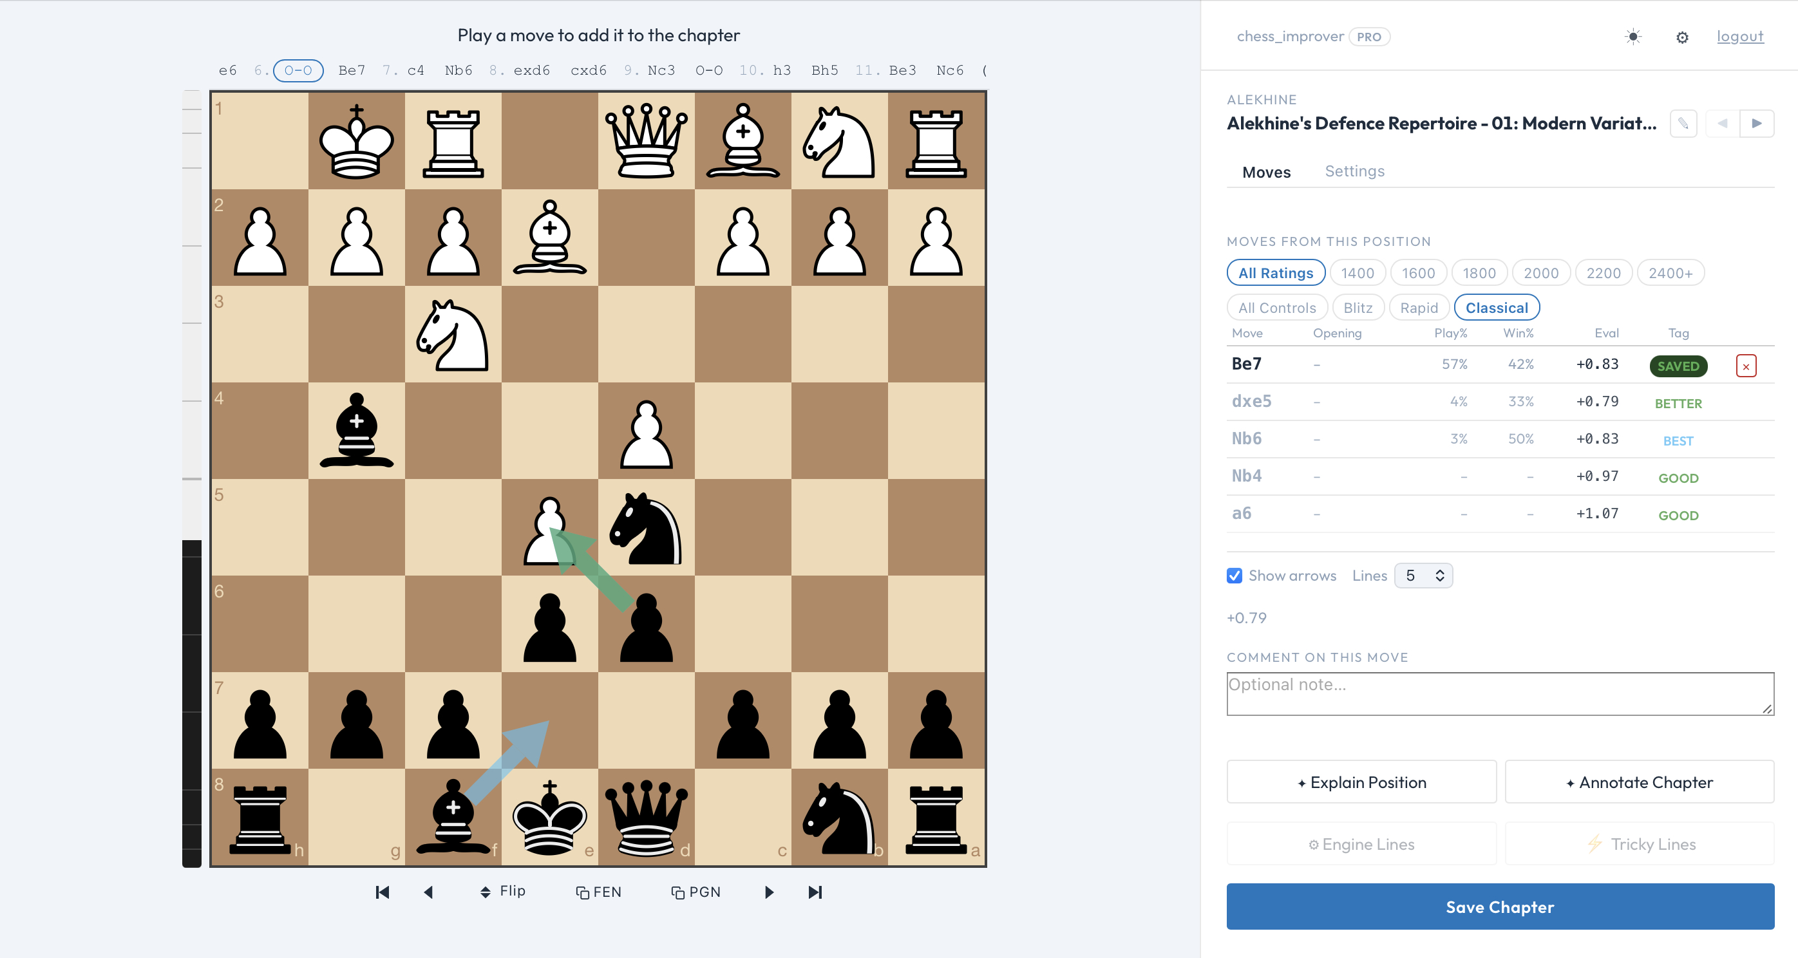Focus the optional note comment field
This screenshot has width=1798, height=958.
[x=1500, y=693]
